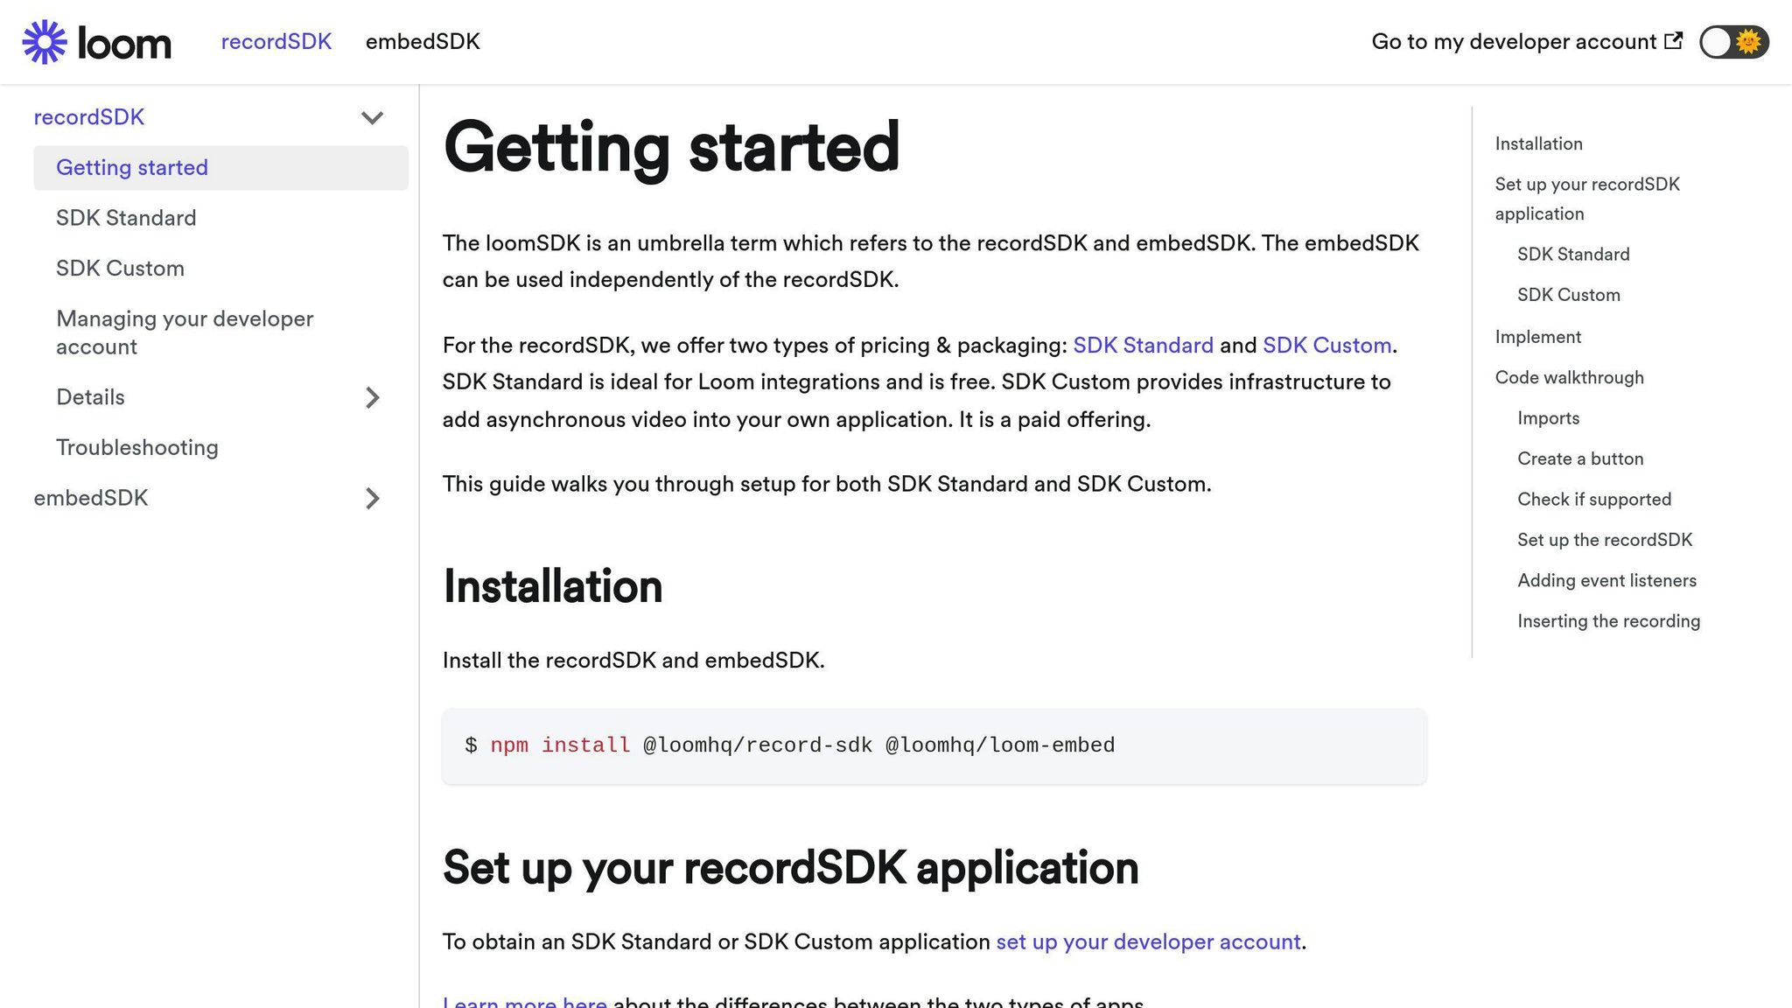Follow the SDK Custom link in the paragraph
The width and height of the screenshot is (1792, 1008).
1326,346
